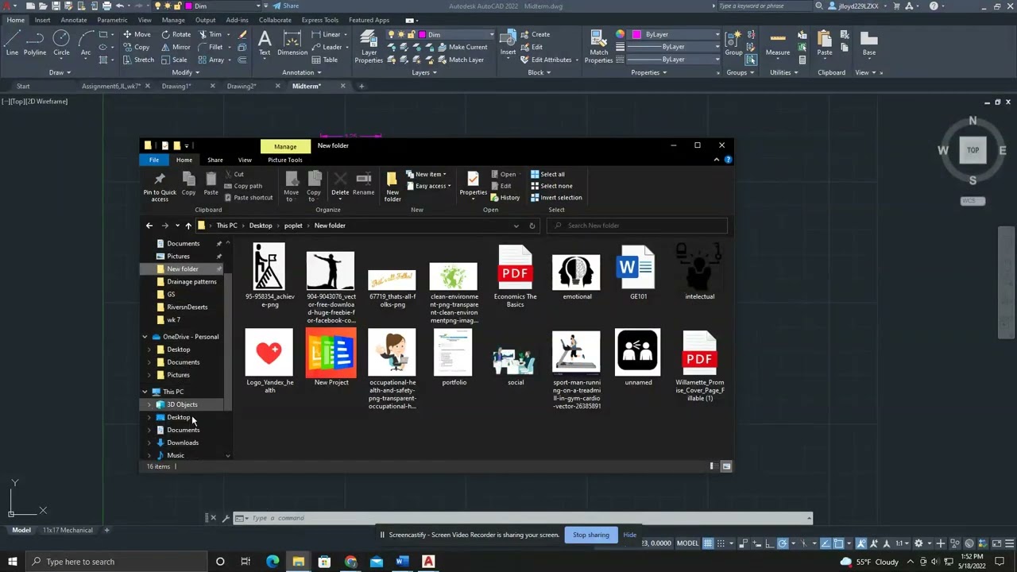This screenshot has height=572, width=1017.
Task: Select the Arc tool in AutoCAD
Action: (x=85, y=43)
